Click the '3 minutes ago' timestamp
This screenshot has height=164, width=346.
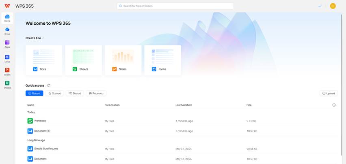184,121
